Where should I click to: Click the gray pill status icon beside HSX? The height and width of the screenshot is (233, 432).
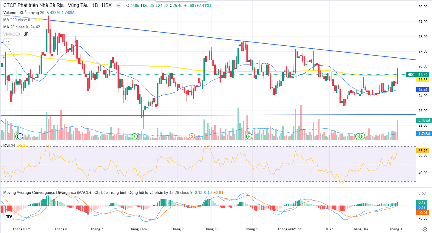(x=119, y=5)
